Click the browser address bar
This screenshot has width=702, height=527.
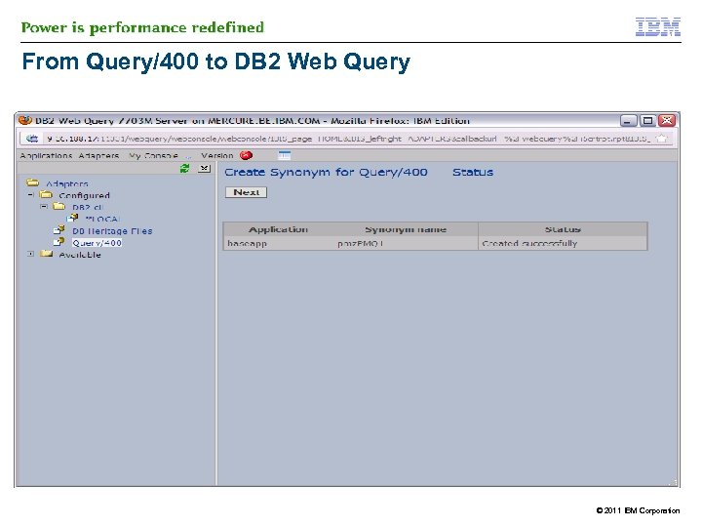[x=348, y=139]
